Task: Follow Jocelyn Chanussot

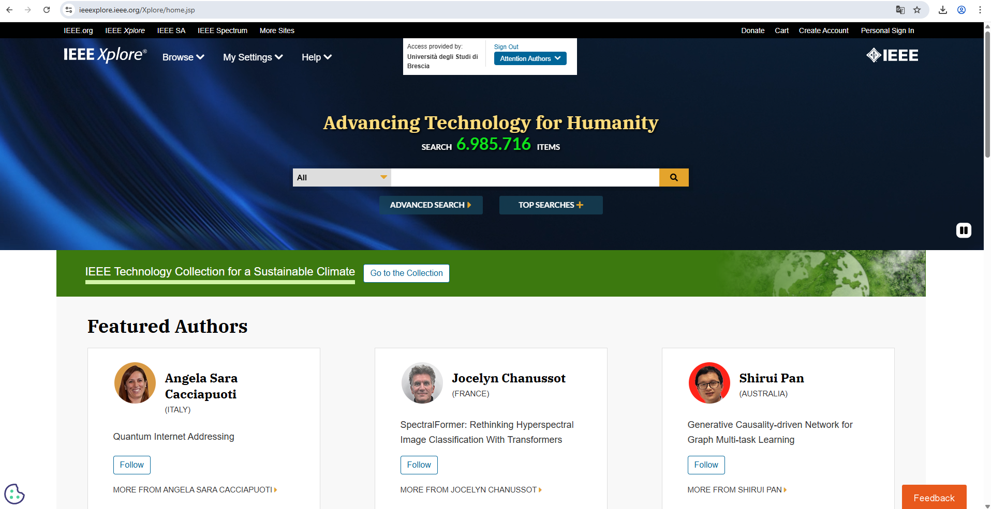Action: pos(419,465)
